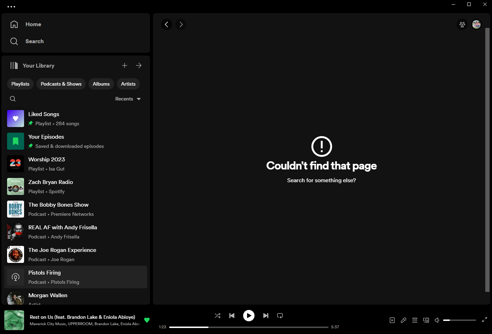Click the track duration 5:37
492x334 pixels.
point(335,327)
